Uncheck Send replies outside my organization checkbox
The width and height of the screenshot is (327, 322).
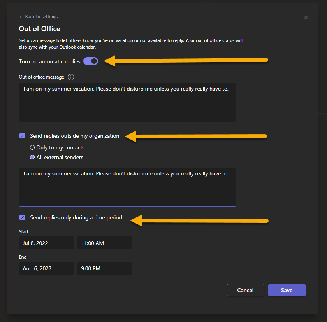(22, 136)
